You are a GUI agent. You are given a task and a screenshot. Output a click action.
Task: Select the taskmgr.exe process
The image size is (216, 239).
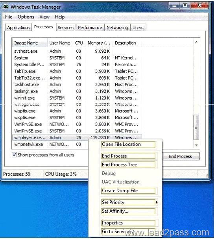pos(77,91)
